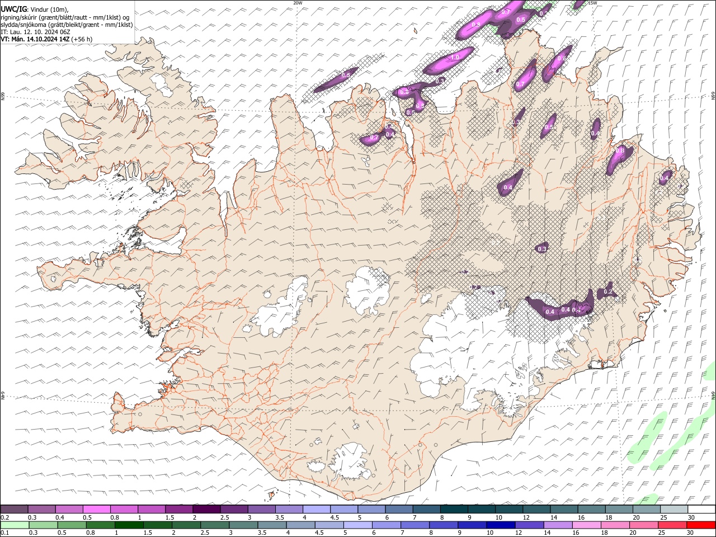The width and height of the screenshot is (716, 537).
Task: Click the darkest purple swatch between 2 and 2.5
Action: [x=206, y=509]
